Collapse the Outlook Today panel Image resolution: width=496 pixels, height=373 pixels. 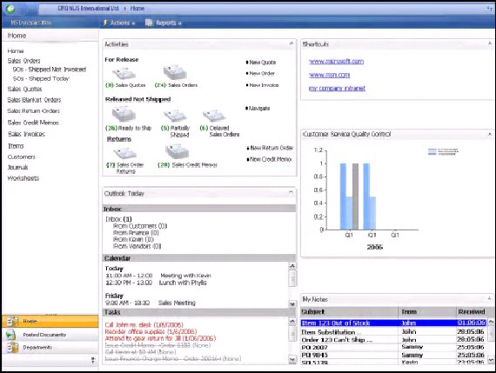(x=291, y=192)
